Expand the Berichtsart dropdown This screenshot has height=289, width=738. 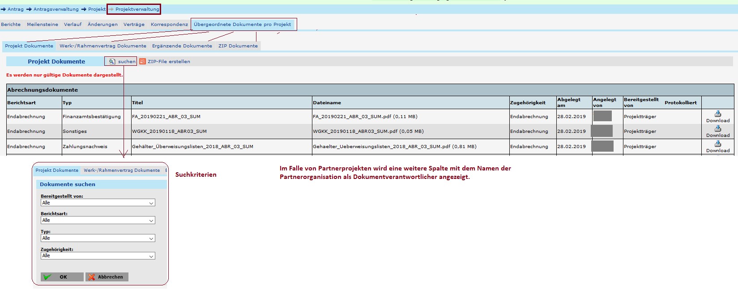click(98, 221)
